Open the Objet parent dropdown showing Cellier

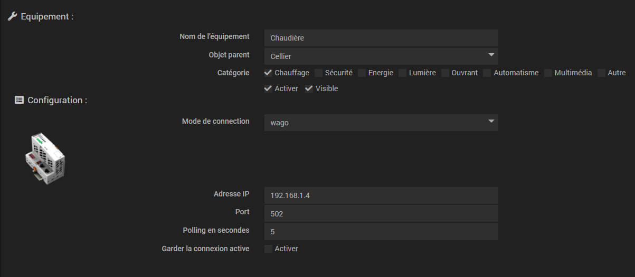click(x=381, y=56)
